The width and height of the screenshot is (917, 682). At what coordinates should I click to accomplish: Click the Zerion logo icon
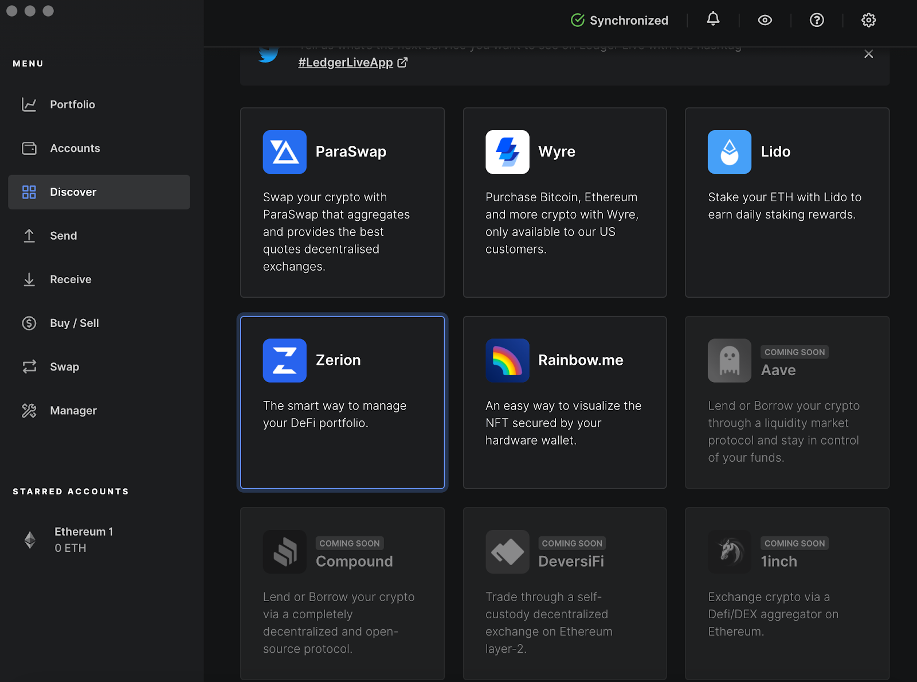coord(285,360)
